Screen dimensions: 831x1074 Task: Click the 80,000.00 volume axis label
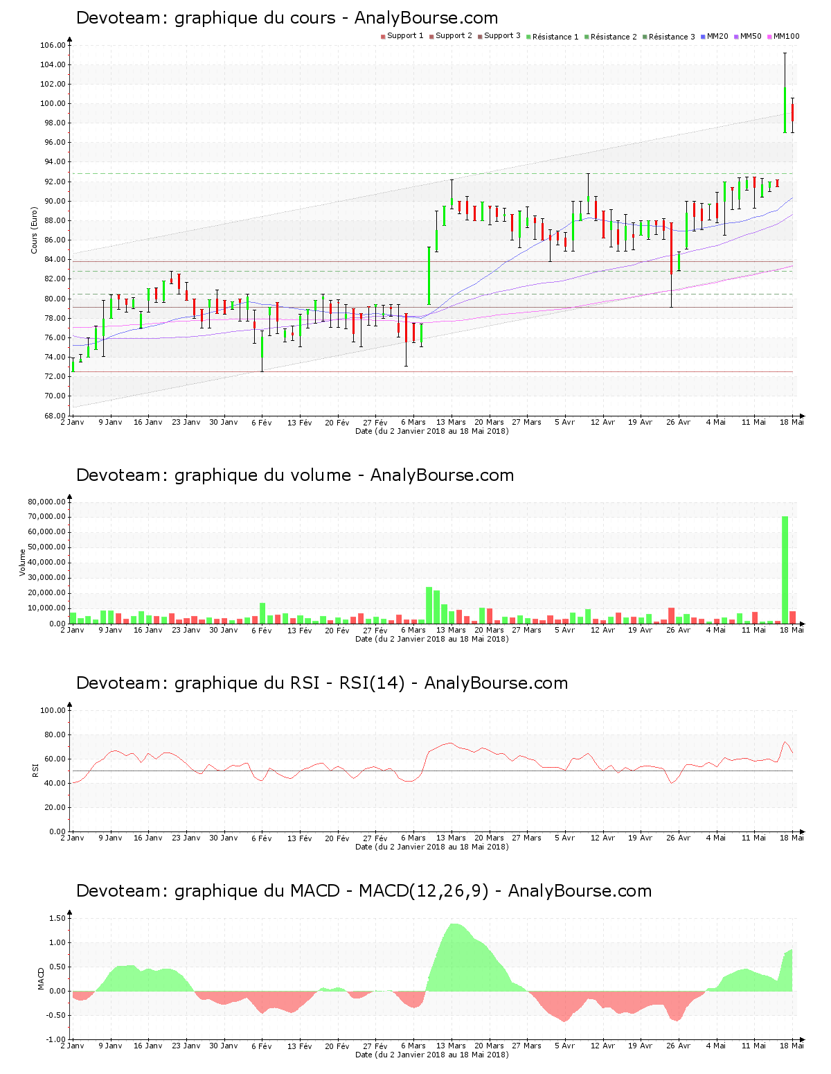tap(47, 502)
